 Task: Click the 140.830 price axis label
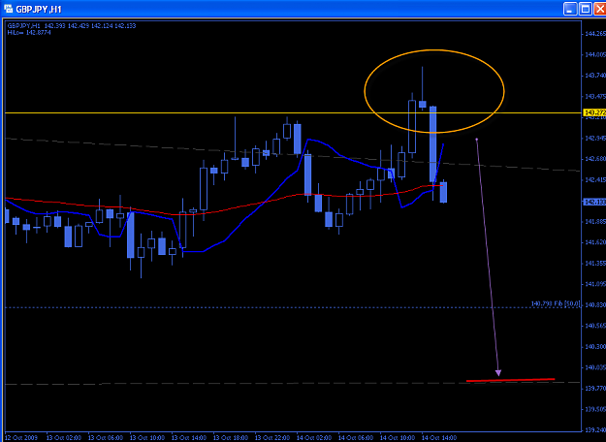595,304
